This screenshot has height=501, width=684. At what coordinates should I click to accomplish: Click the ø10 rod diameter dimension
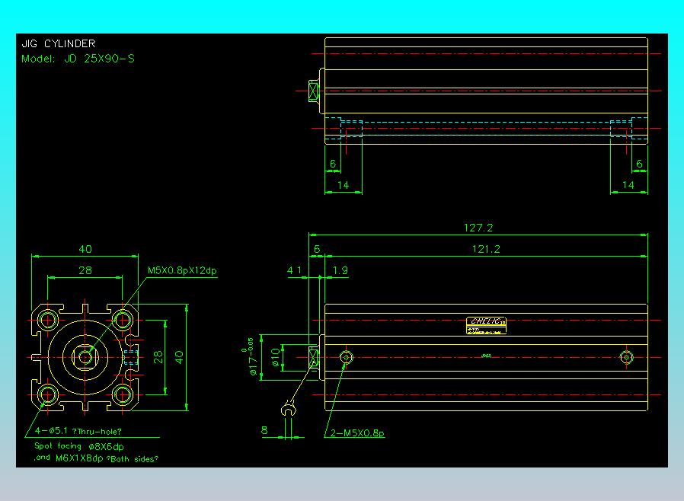tap(275, 357)
